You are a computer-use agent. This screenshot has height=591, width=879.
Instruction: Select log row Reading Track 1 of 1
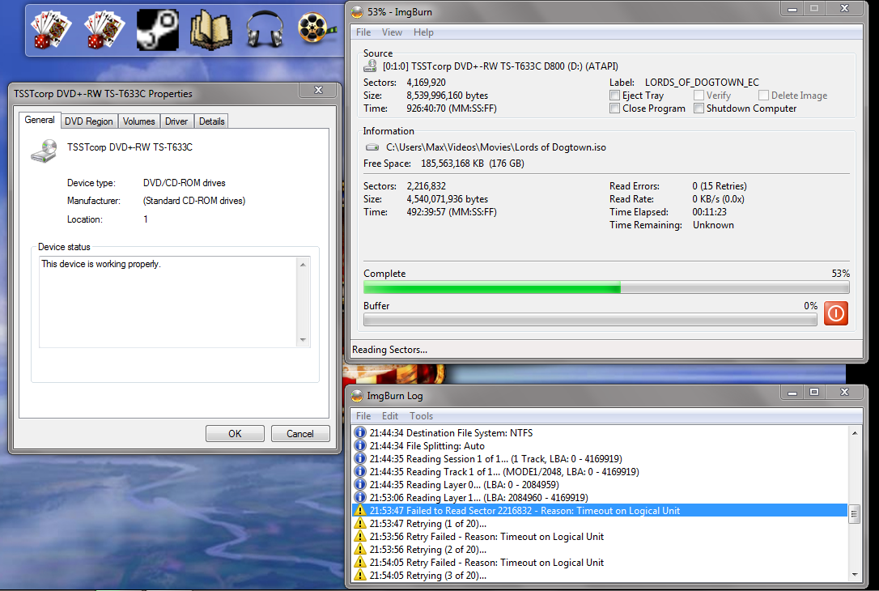click(599, 471)
